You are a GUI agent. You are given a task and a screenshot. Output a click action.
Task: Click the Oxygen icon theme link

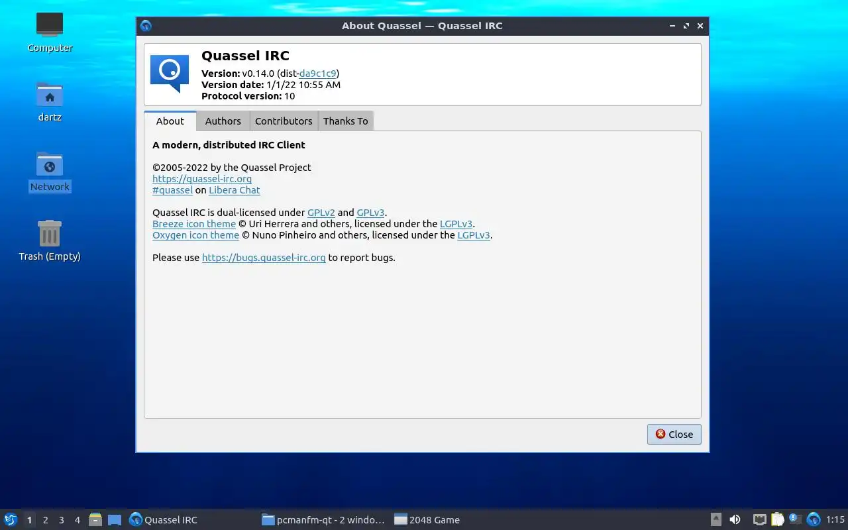click(x=195, y=235)
